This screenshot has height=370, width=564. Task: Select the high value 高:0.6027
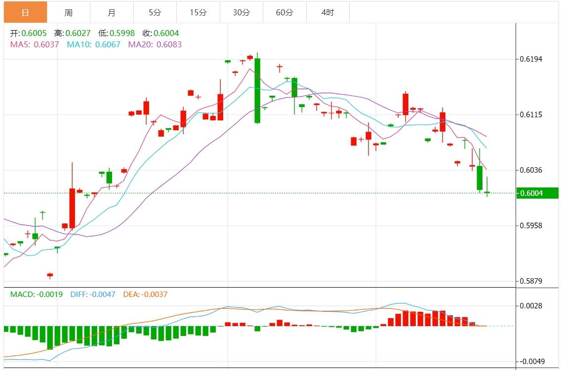[x=72, y=34]
